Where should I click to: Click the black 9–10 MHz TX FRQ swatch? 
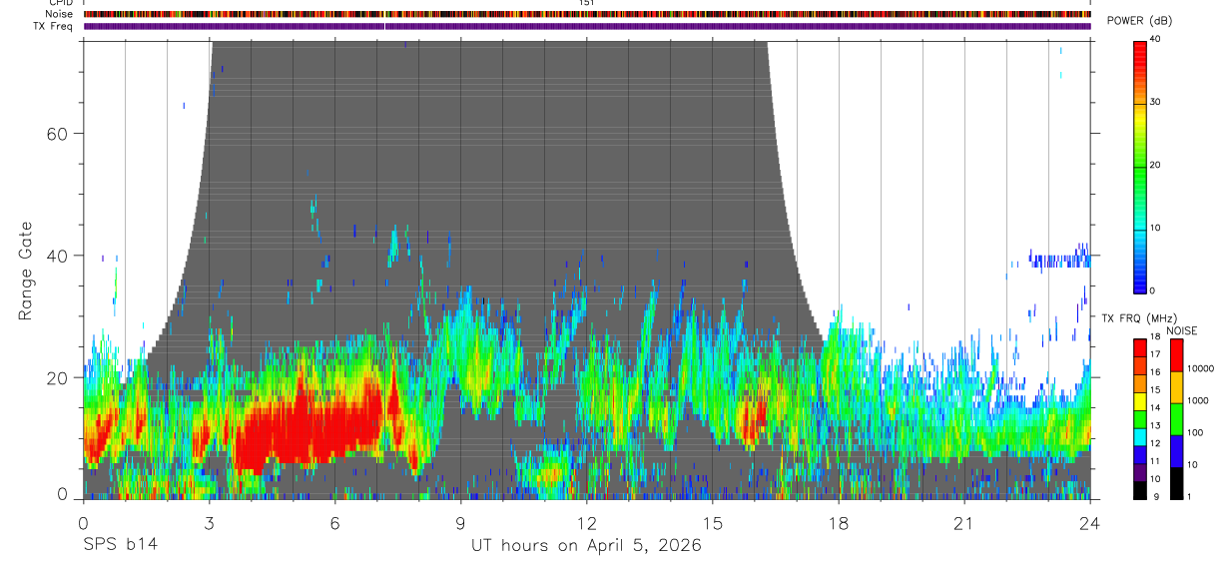(x=1140, y=489)
